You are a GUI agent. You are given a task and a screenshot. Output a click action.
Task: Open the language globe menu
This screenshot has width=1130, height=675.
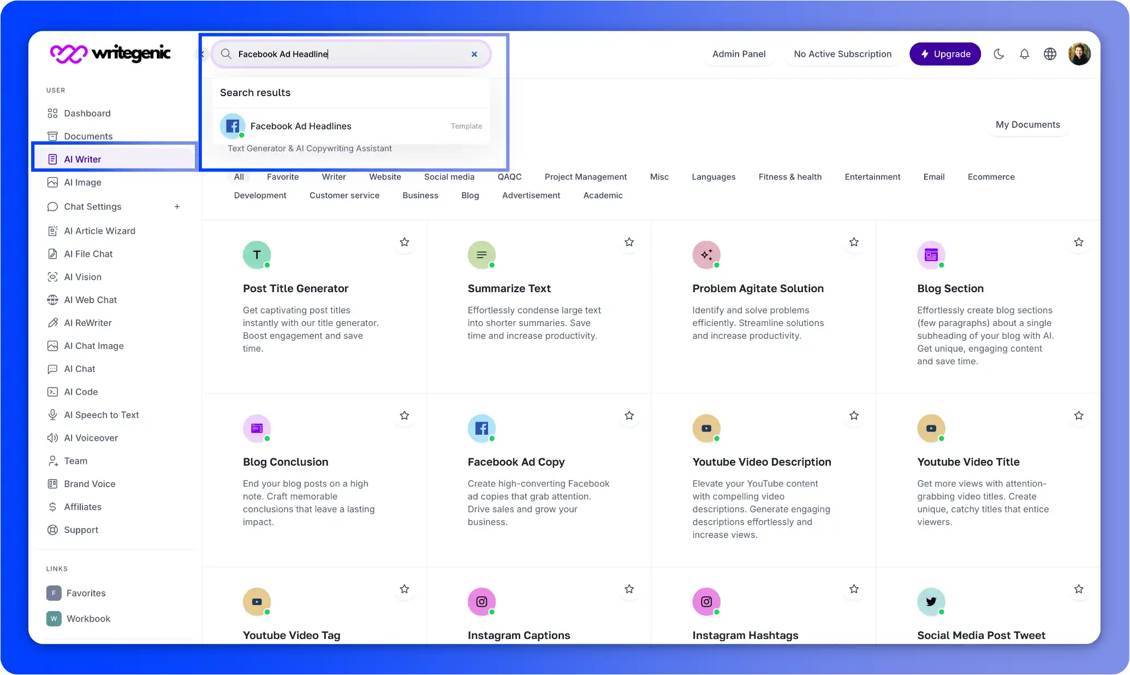pyautogui.click(x=1050, y=54)
